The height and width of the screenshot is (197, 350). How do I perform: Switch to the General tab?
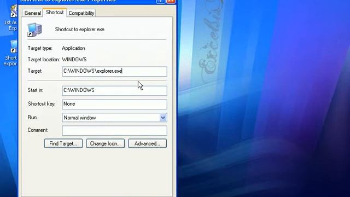[32, 13]
